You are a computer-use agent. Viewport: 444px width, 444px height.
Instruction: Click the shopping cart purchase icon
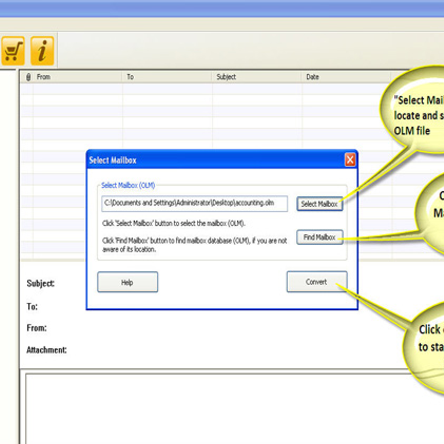12,51
